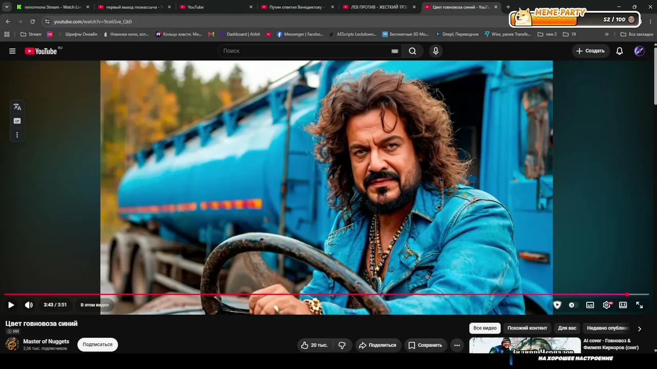Select the Похожий контент filter chip

pyautogui.click(x=527, y=328)
